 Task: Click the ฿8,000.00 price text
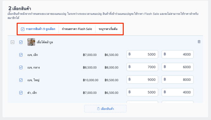112,68
